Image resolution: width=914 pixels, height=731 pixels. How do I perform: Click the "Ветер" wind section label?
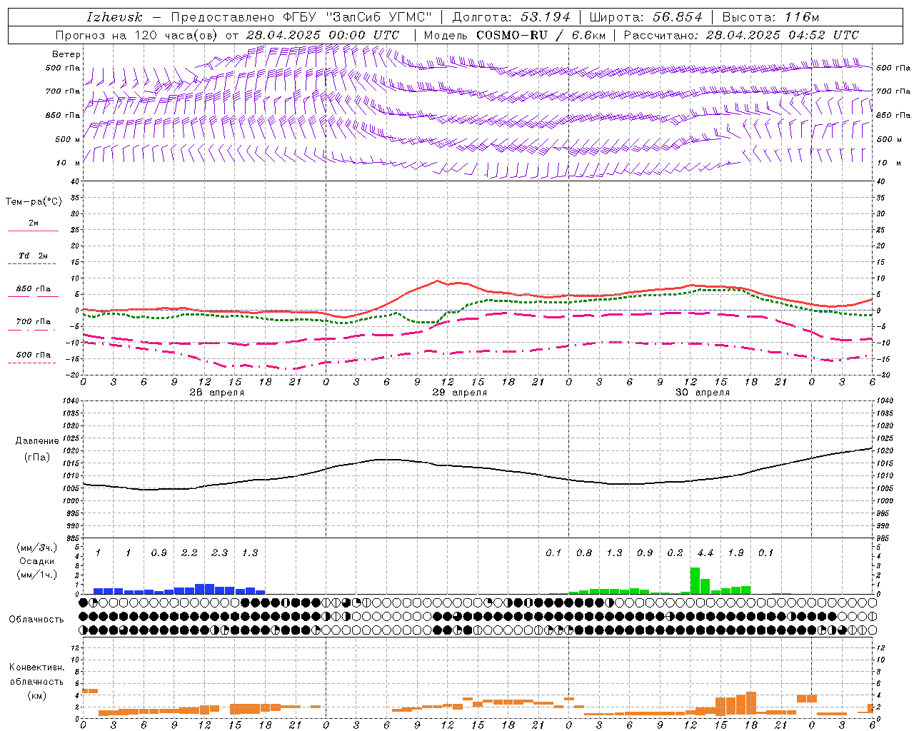coord(66,54)
